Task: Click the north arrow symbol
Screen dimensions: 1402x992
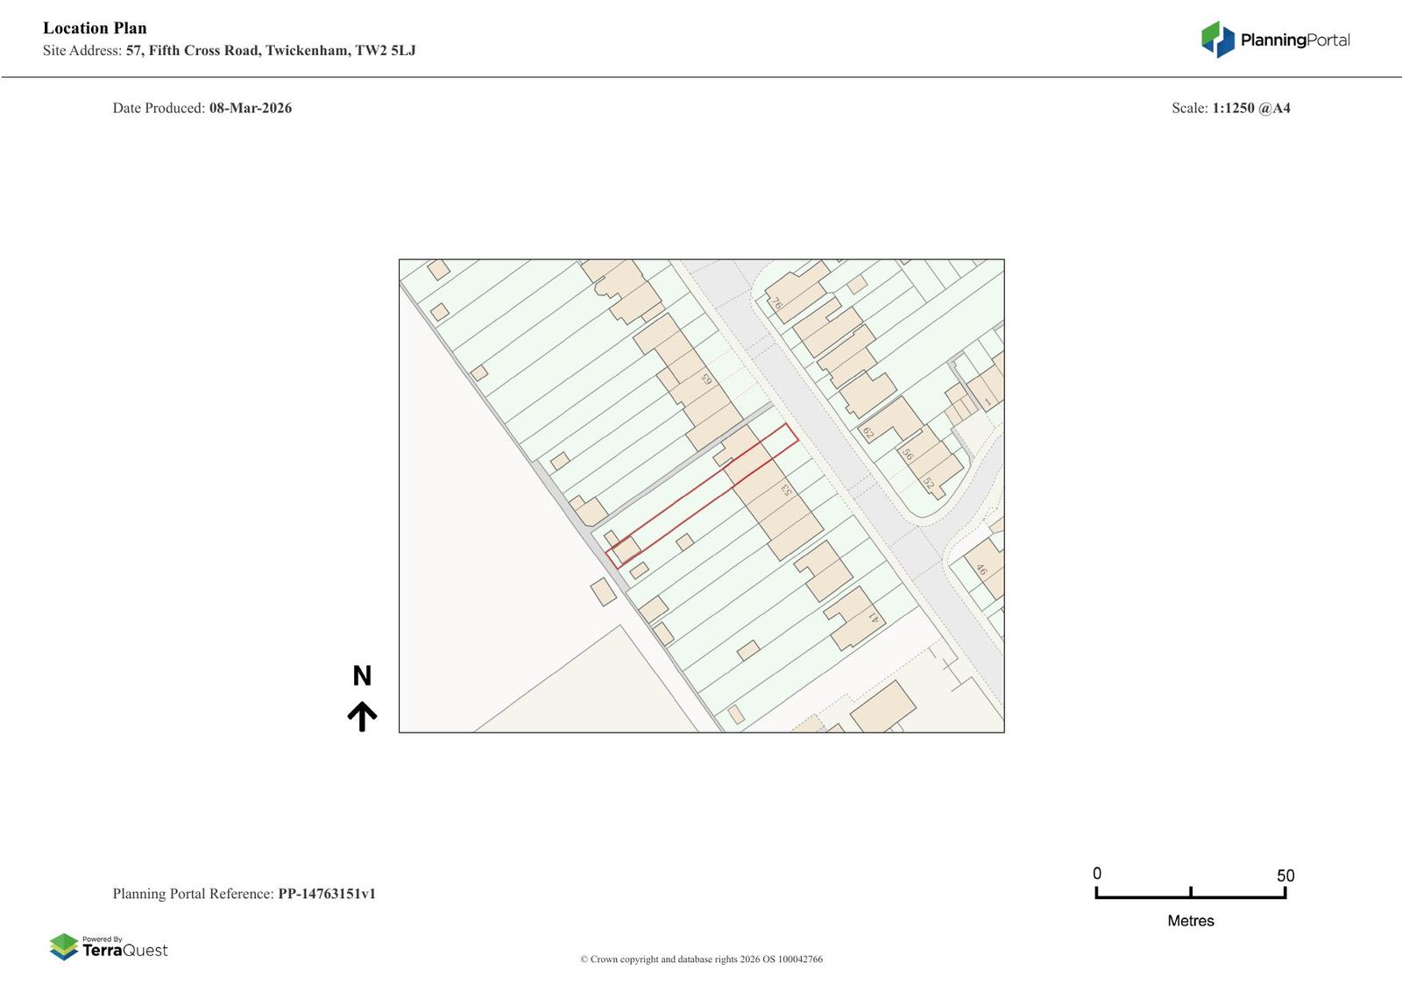Action: tap(362, 716)
